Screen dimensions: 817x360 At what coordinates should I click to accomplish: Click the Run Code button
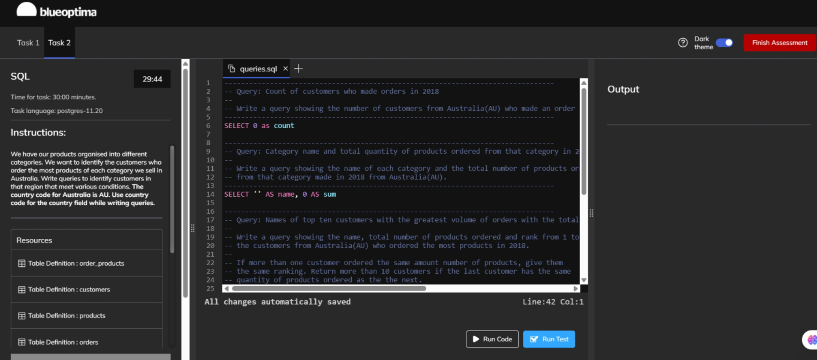click(x=492, y=339)
